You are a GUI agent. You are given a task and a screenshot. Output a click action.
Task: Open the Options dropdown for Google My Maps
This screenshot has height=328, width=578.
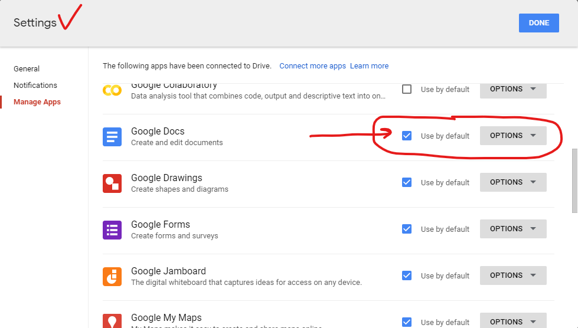pyautogui.click(x=513, y=321)
